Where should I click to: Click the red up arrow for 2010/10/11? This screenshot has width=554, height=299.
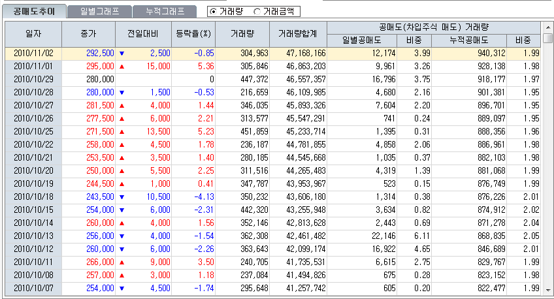(122, 262)
